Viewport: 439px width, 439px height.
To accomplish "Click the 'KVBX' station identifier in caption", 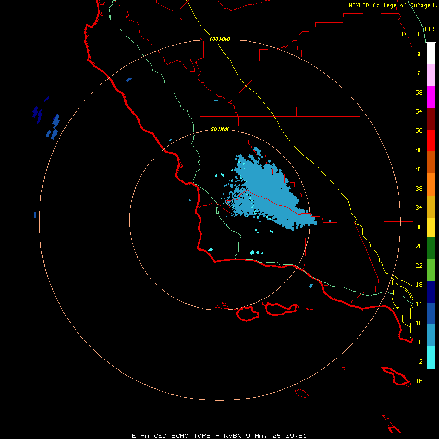I will (x=232, y=436).
